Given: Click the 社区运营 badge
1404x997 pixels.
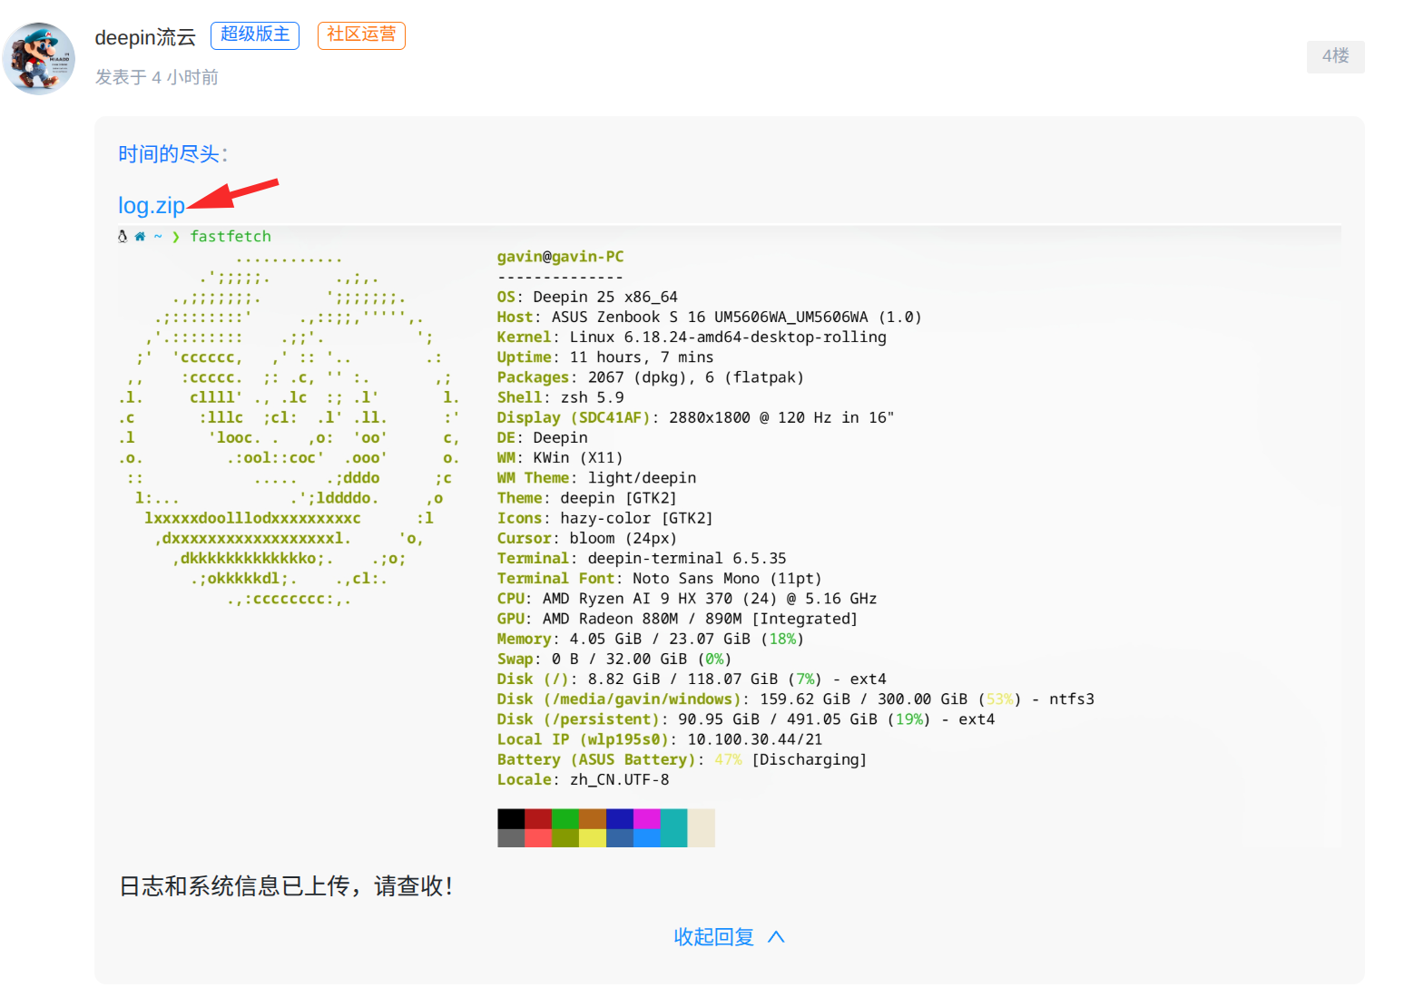Looking at the screenshot, I should pos(361,35).
